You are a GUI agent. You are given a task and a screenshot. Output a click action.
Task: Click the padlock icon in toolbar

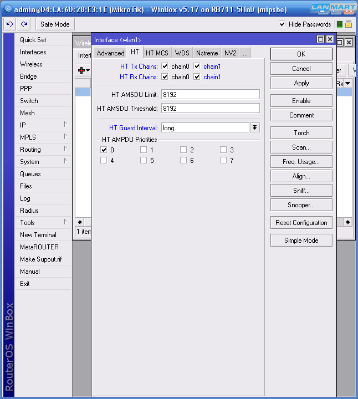349,24
